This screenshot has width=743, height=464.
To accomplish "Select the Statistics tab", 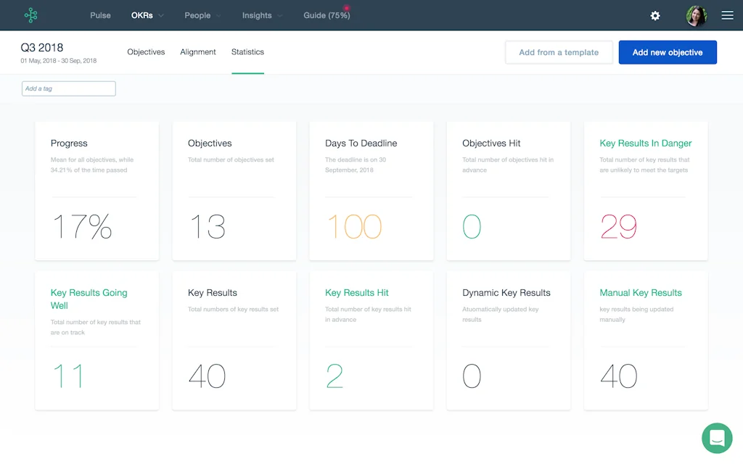I will (247, 51).
